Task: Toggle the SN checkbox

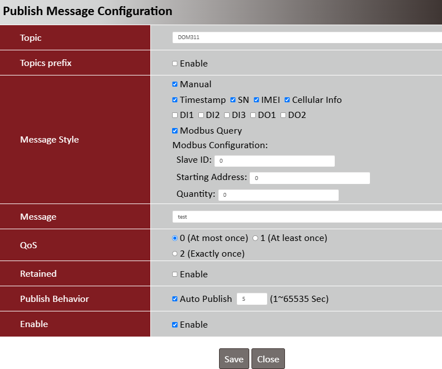Action: coord(233,100)
